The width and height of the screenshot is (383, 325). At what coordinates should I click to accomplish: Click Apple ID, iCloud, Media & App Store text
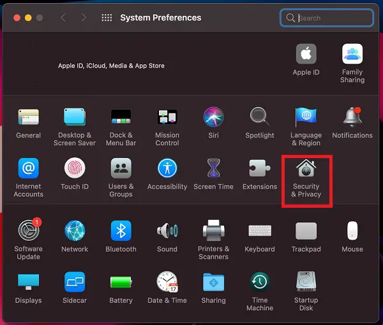pyautogui.click(x=111, y=66)
